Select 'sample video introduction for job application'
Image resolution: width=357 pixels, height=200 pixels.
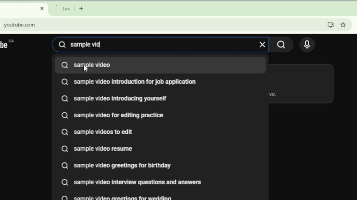click(134, 81)
